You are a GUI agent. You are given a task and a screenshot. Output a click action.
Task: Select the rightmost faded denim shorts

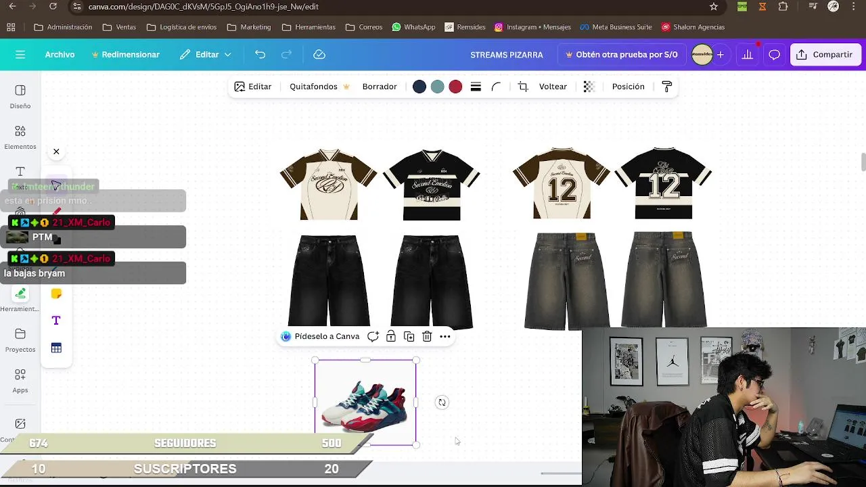[x=664, y=280]
